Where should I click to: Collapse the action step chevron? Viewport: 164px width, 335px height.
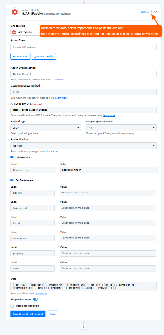point(156,12)
